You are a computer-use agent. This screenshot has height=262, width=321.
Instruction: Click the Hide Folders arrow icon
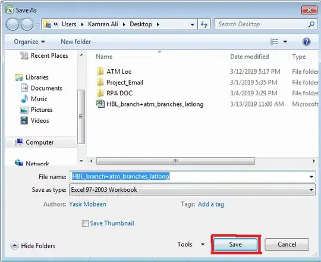click(14, 245)
